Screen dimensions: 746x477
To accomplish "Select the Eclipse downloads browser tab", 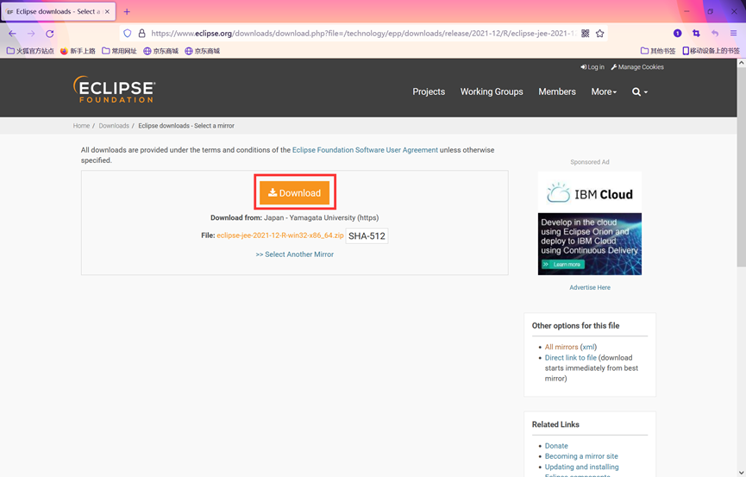I will (58, 11).
